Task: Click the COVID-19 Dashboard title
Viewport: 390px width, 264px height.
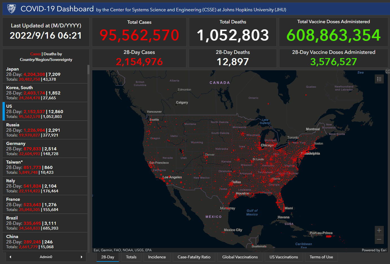Action: 57,9
